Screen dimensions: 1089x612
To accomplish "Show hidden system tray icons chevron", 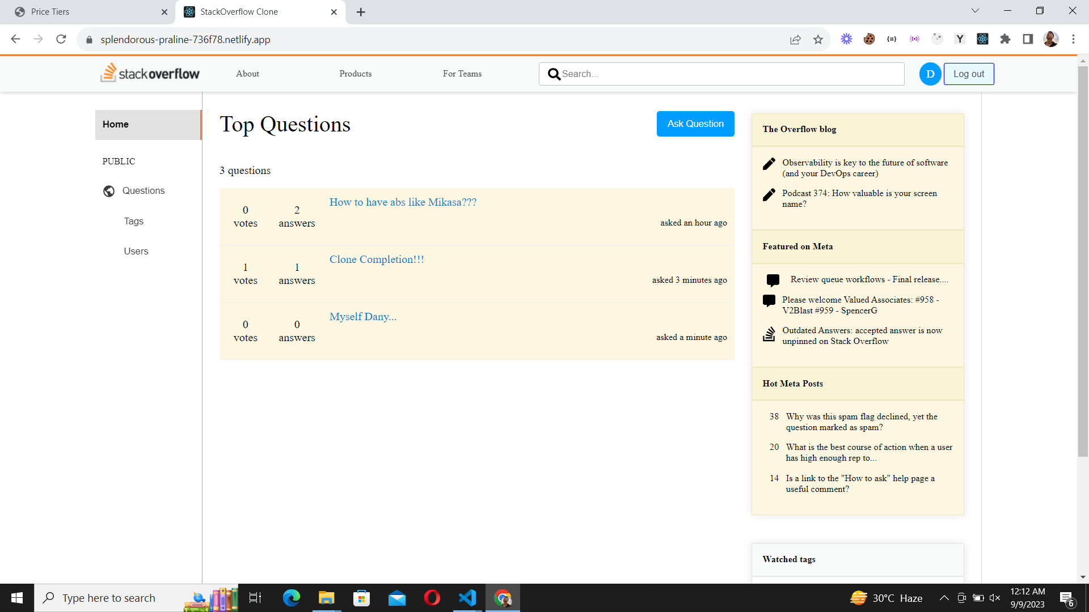I will click(944, 598).
